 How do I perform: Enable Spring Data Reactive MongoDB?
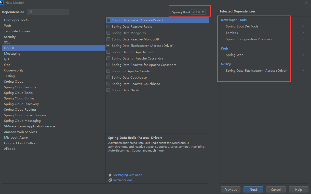tap(108, 39)
